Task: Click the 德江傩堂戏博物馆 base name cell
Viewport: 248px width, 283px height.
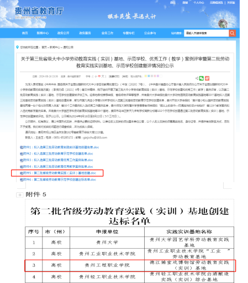Action: (189, 265)
